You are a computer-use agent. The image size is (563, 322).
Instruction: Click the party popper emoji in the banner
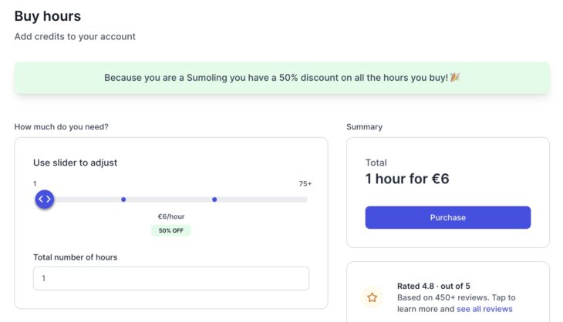point(455,77)
